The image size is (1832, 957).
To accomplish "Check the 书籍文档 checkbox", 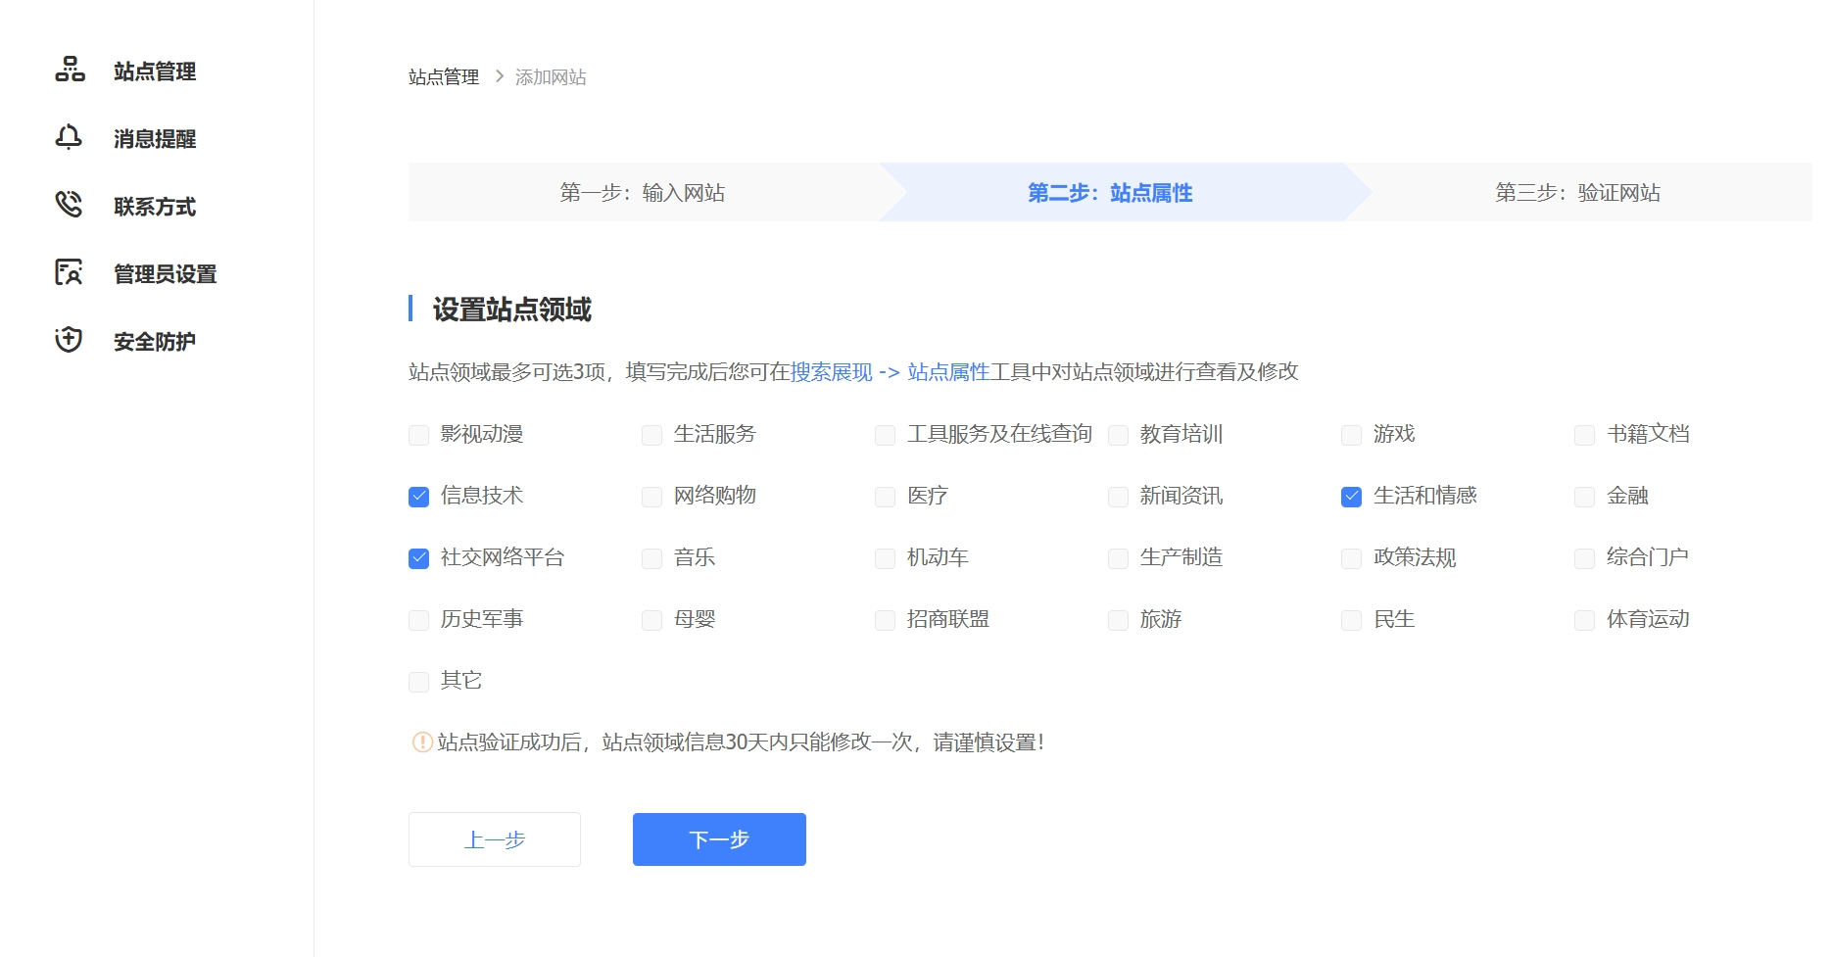I will pos(1584,435).
